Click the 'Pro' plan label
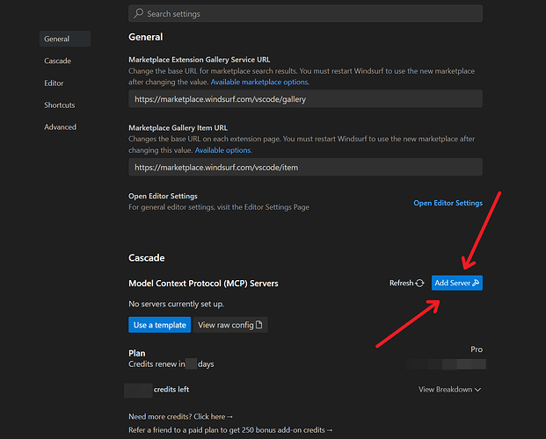 point(477,349)
